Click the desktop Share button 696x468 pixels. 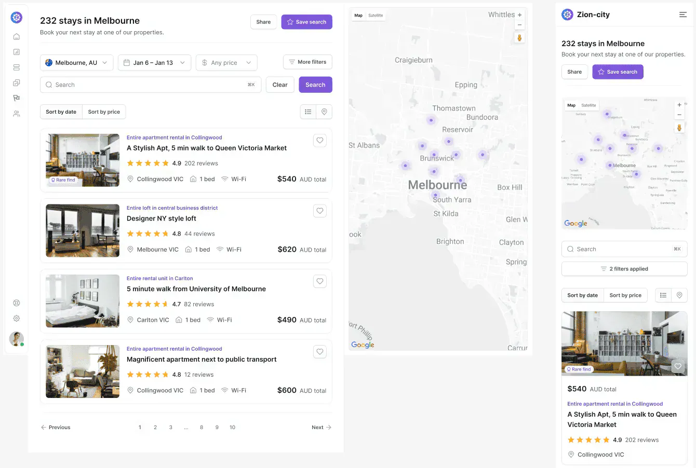[263, 22]
